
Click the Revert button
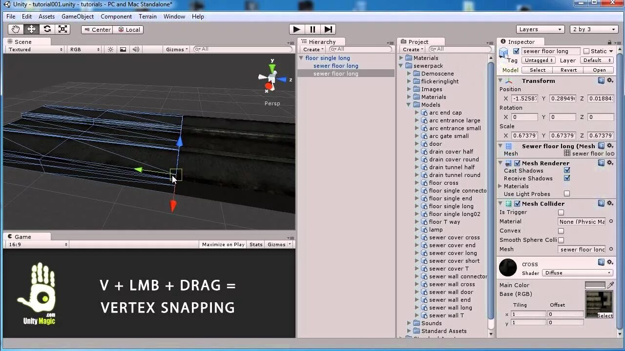[x=568, y=70]
